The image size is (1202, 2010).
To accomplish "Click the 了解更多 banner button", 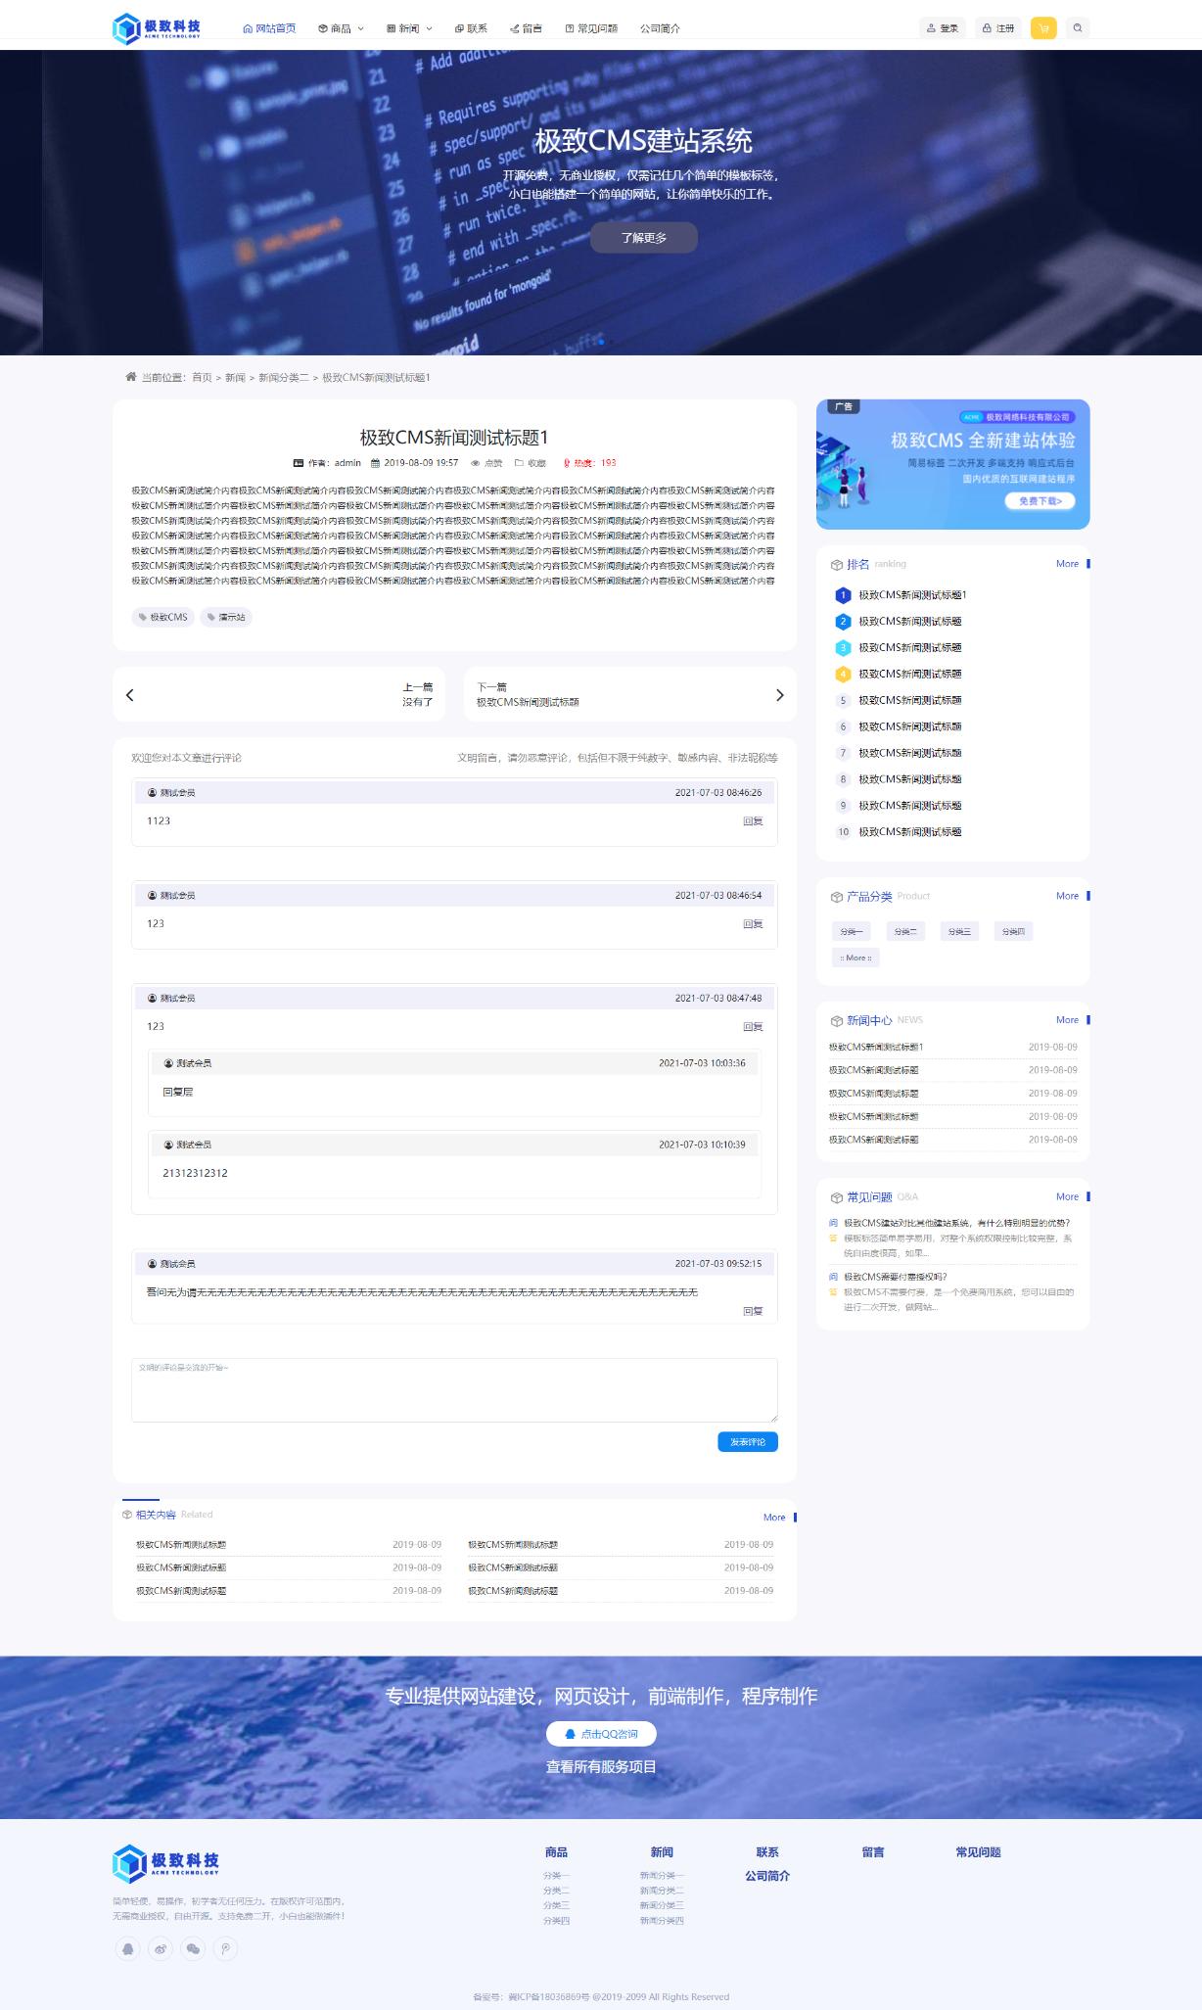I will tap(643, 238).
